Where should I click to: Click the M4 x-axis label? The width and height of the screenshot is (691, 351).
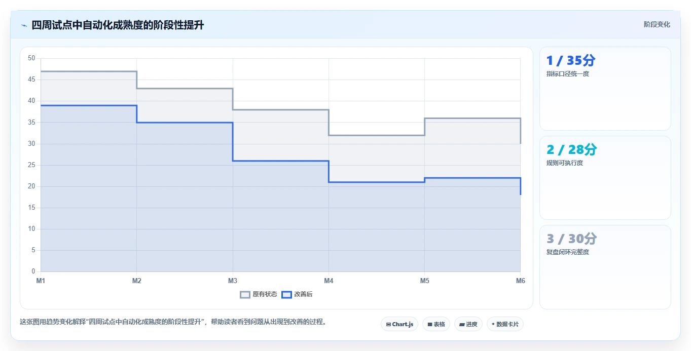click(329, 281)
